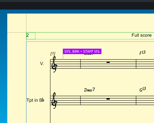Click the [1] bar number marker

[53, 54]
